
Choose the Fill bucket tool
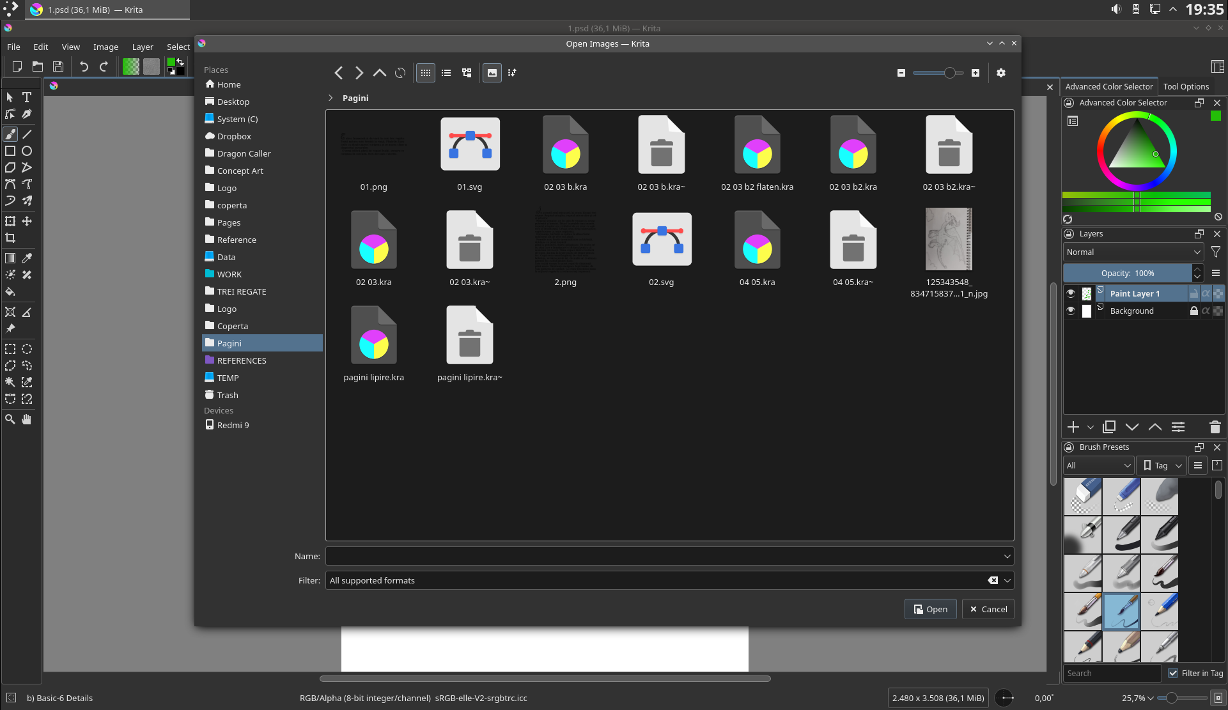[10, 292]
